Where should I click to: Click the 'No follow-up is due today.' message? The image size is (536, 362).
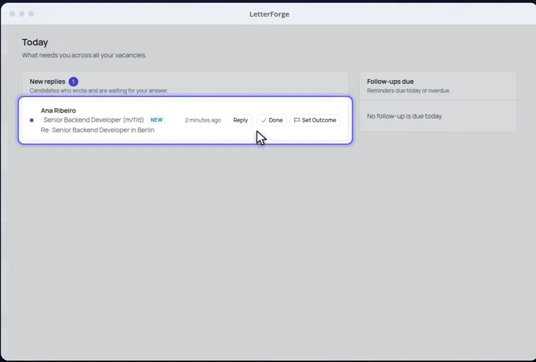tap(405, 116)
